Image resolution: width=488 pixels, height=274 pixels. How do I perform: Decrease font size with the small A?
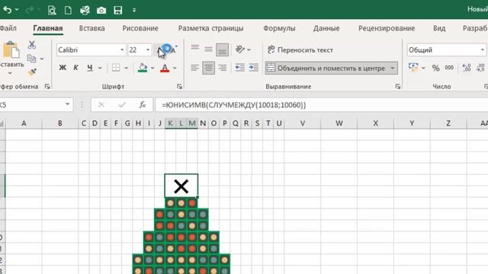coord(173,49)
